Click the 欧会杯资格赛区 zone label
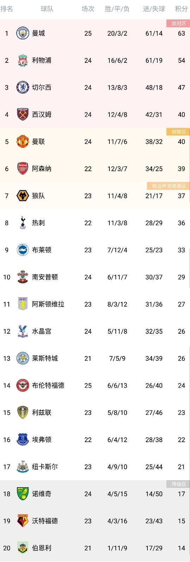This screenshot has width=190, height=562. [169, 186]
